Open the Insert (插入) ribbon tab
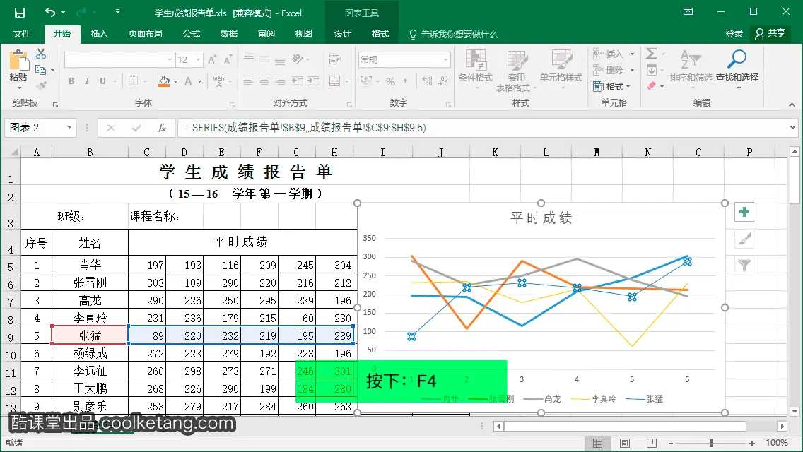This screenshot has width=803, height=452. 100,34
